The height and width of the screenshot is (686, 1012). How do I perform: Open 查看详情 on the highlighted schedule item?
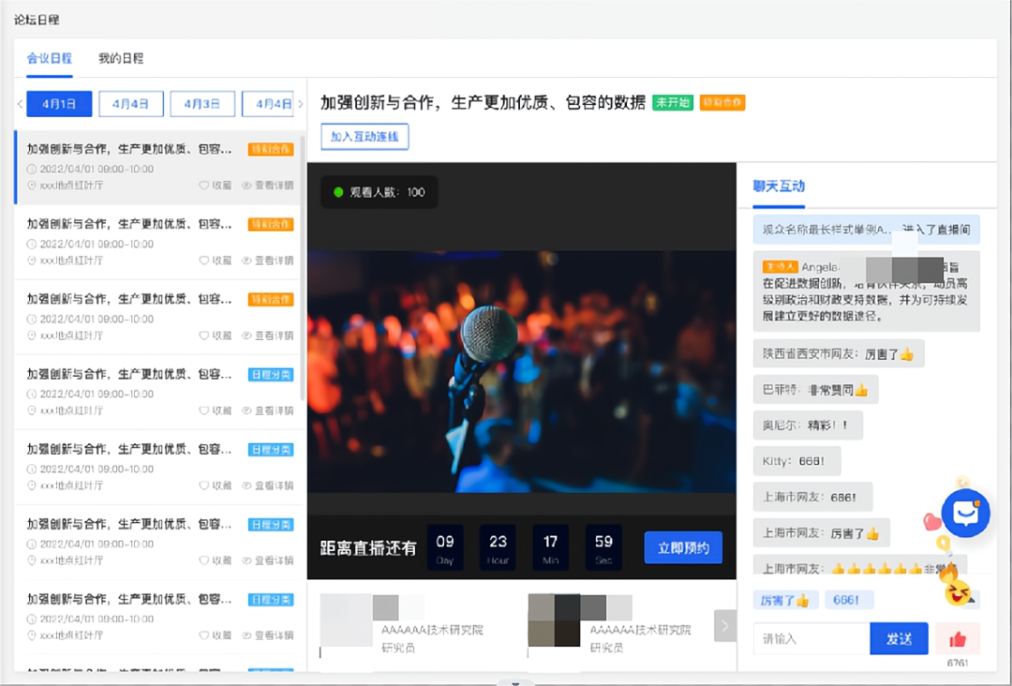coord(268,186)
